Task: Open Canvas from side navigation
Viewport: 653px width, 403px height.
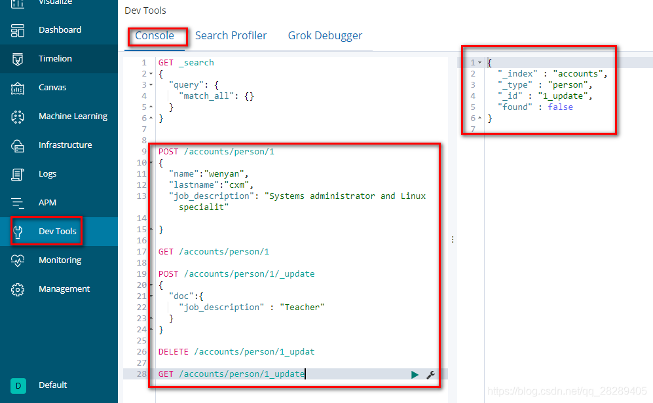Action: point(52,87)
